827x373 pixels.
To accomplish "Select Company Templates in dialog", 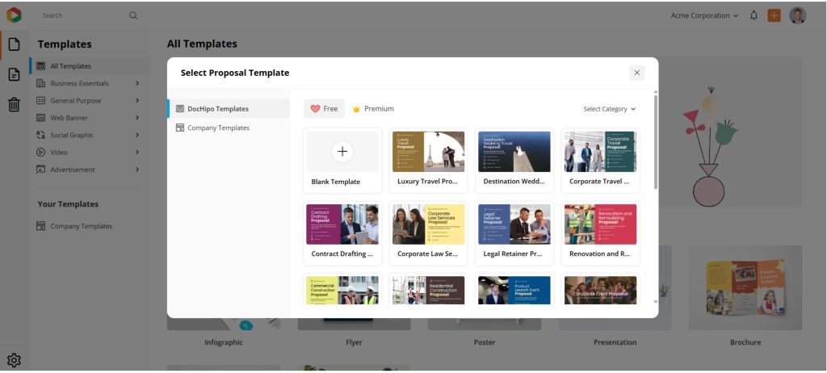I will click(229, 128).
